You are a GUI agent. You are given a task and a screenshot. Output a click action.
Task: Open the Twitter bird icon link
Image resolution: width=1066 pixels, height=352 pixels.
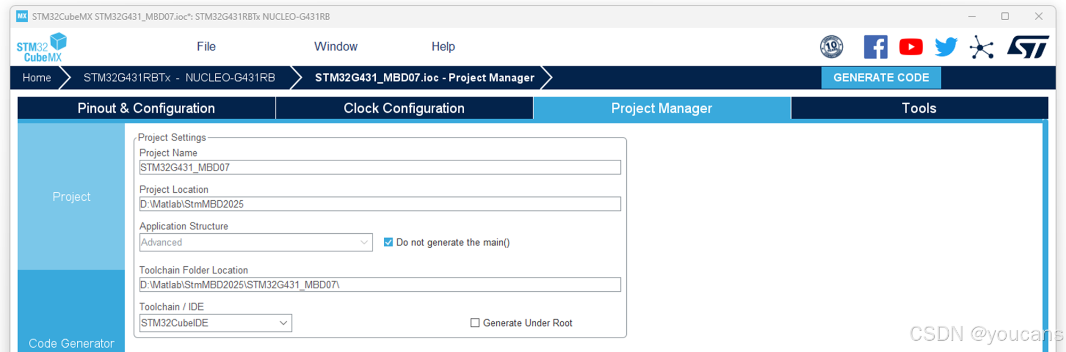coord(946,47)
